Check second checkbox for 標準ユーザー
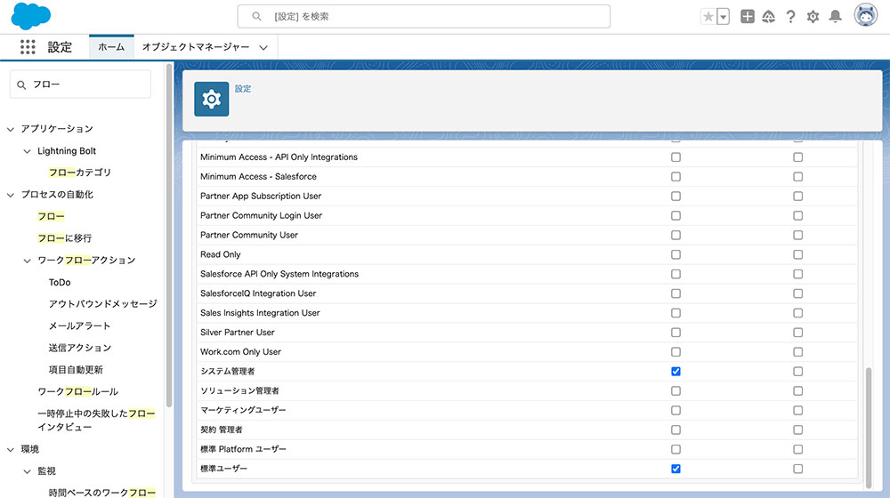 (x=797, y=469)
